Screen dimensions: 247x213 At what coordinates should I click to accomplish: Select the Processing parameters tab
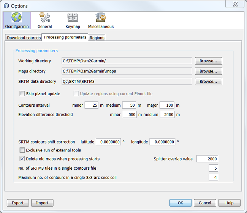click(65, 37)
